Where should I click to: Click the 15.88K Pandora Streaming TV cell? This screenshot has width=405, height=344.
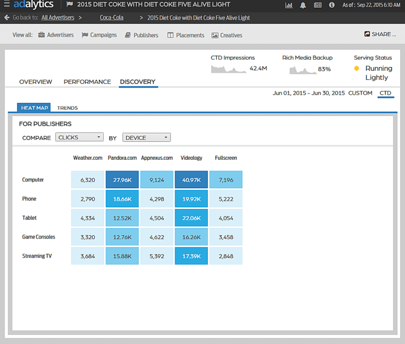click(122, 256)
